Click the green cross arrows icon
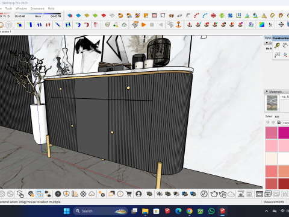 (222, 16)
